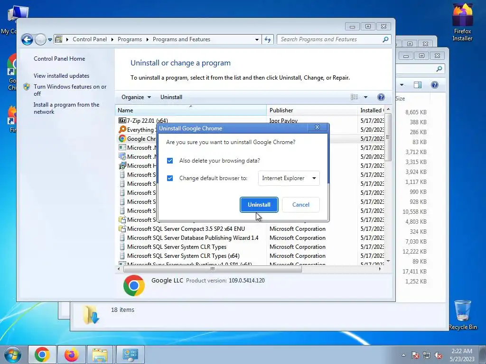Select the 10,558 KB size entry
Image resolution: width=486 pixels, height=364 pixels.
click(414, 212)
